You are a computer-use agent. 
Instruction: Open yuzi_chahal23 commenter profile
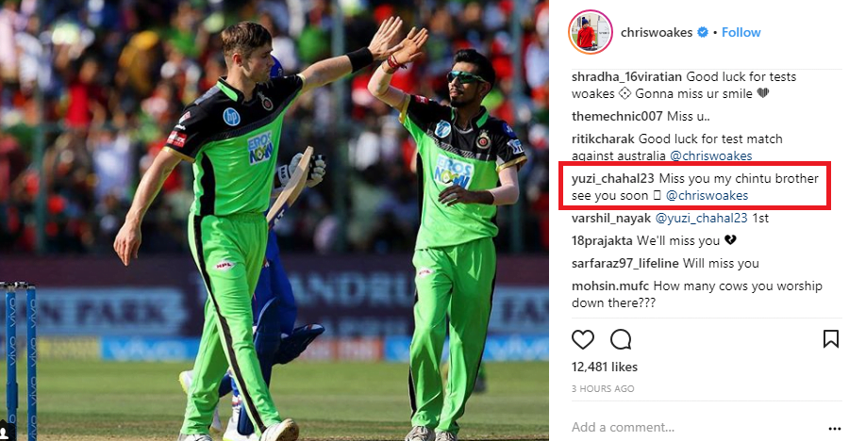coord(613,178)
